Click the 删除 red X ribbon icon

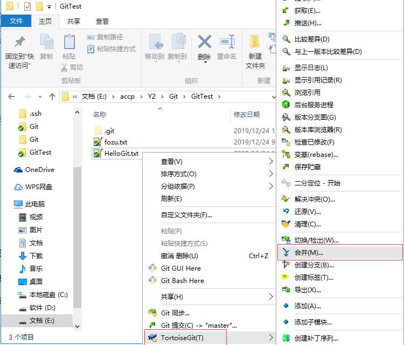(x=204, y=42)
